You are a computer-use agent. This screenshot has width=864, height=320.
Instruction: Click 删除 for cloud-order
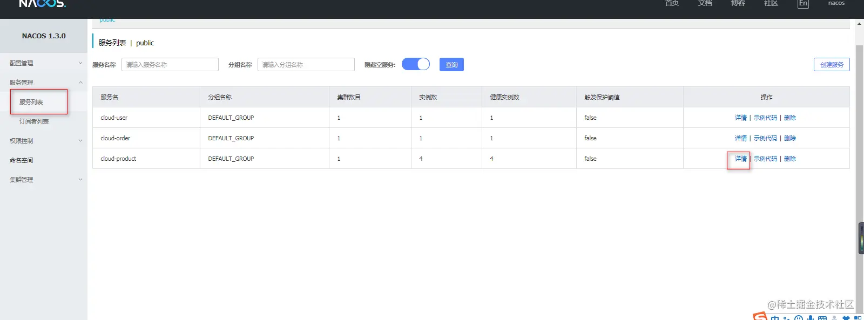(790, 138)
